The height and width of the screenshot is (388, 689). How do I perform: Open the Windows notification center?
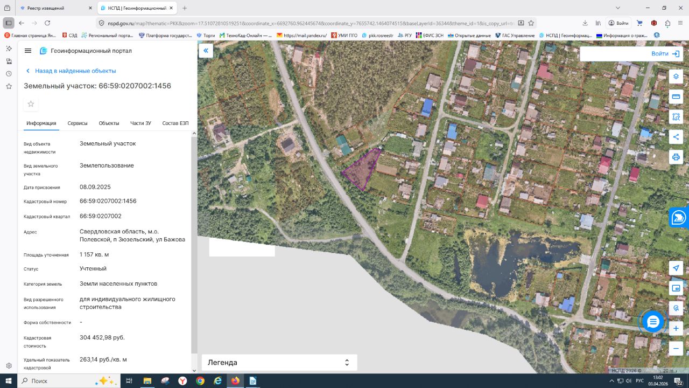pyautogui.click(x=679, y=381)
